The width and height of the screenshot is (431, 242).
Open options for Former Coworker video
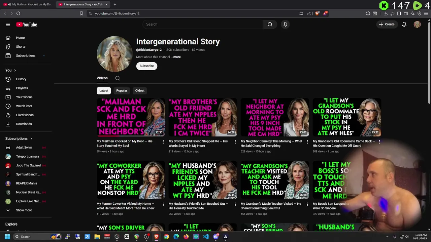coord(163,204)
